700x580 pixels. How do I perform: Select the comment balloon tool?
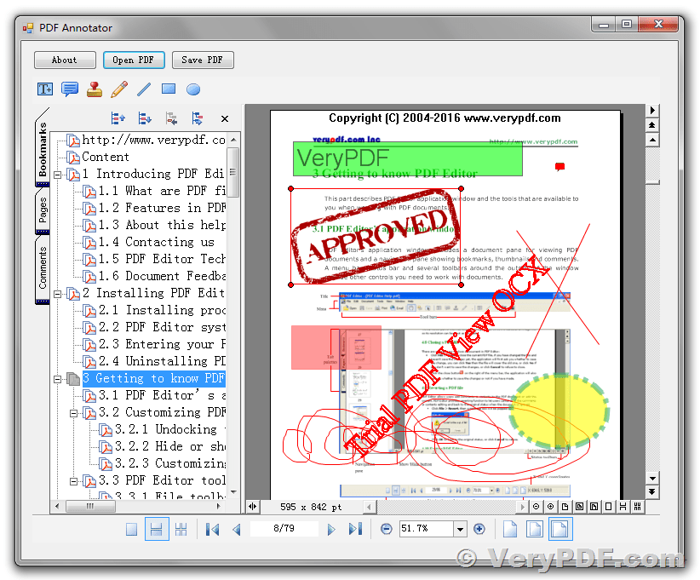70,89
